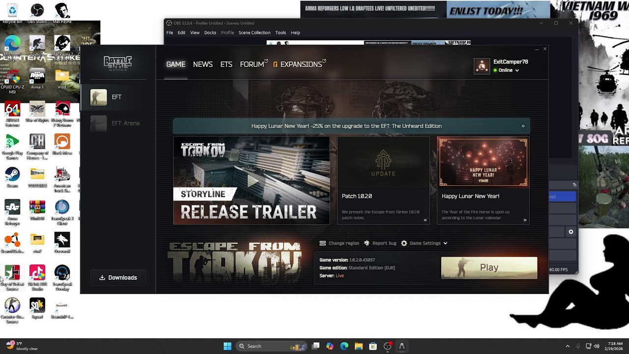The height and width of the screenshot is (354, 629).
Task: Open OBS View menu
Action: pos(195,32)
